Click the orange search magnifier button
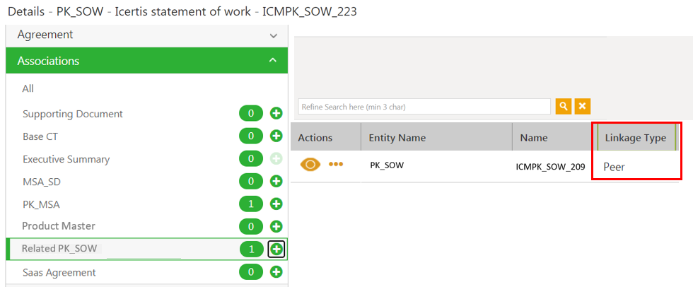The image size is (693, 299). [x=564, y=107]
